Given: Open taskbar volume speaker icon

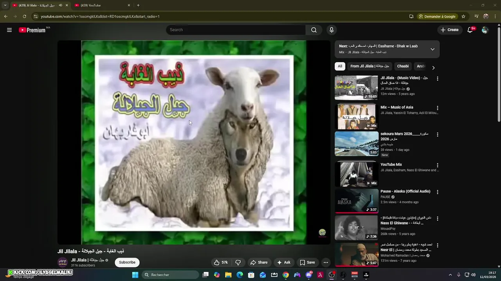Looking at the screenshot, I should click(473, 275).
